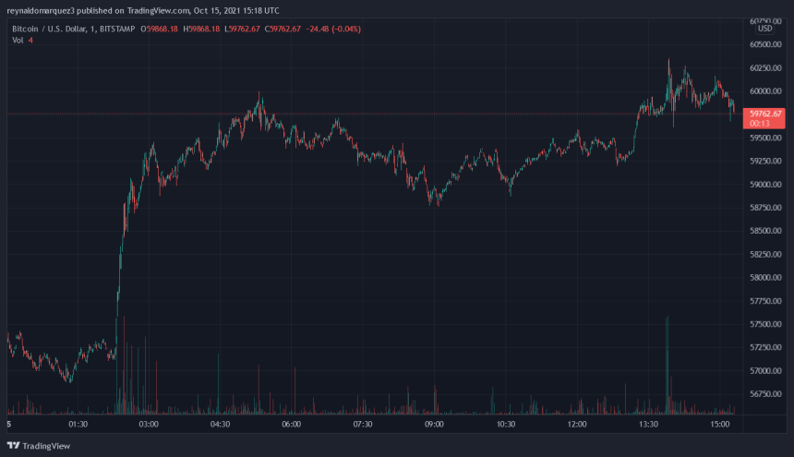Click the 01:30 time axis label
The height and width of the screenshot is (457, 794).
click(78, 424)
